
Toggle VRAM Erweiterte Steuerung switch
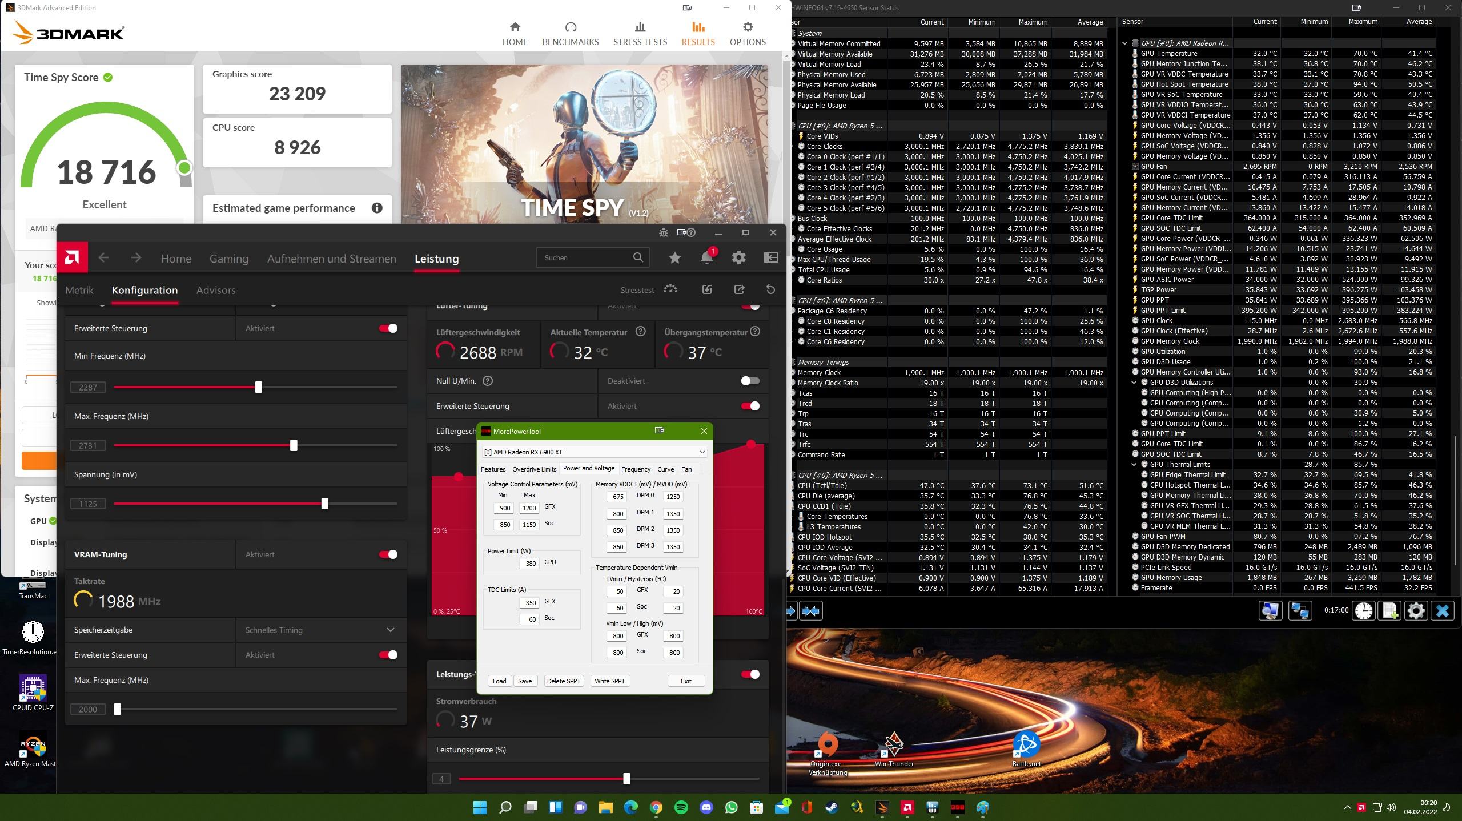pyautogui.click(x=388, y=655)
